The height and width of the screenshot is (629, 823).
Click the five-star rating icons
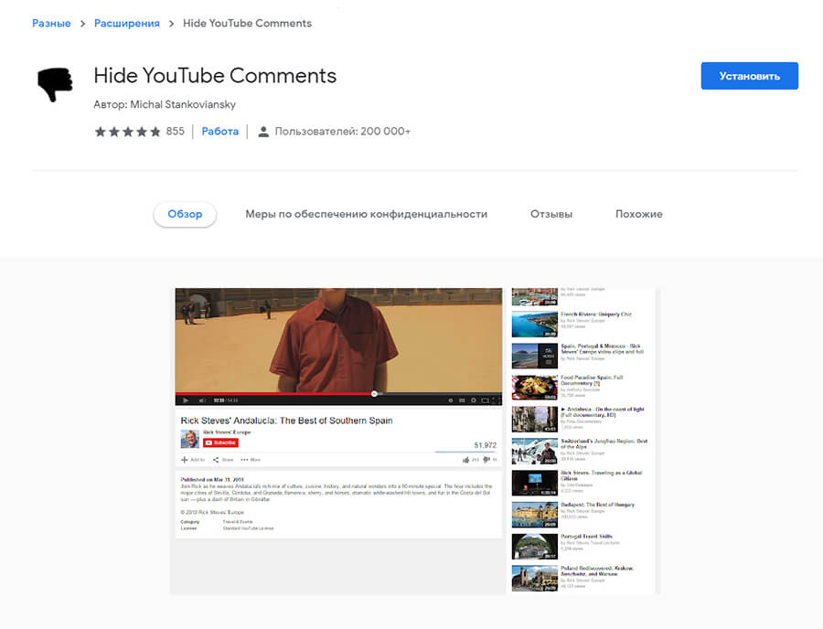click(127, 132)
